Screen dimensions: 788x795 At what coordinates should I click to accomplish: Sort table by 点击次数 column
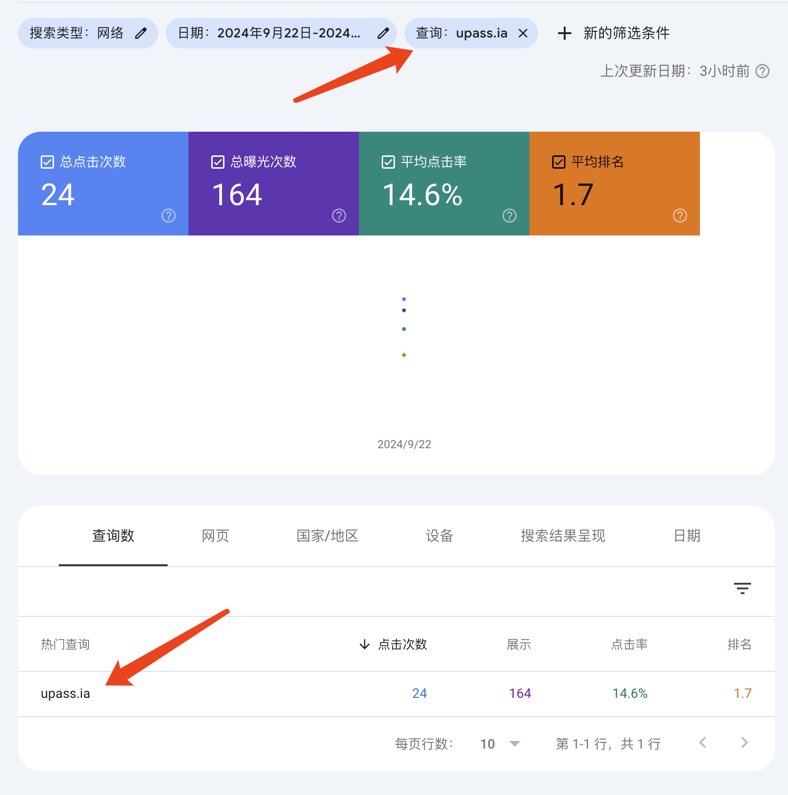pos(394,644)
